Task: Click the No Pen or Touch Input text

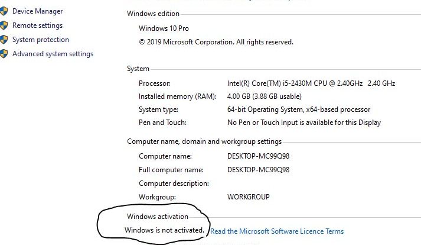Action: click(x=304, y=122)
